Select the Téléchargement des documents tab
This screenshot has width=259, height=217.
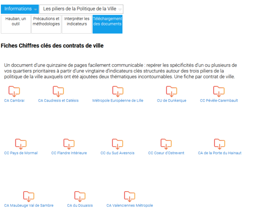tap(107, 24)
